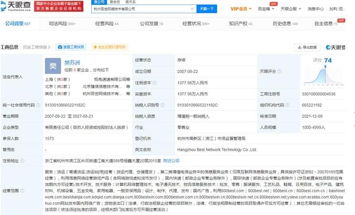
Task: Click the red government fund banner
Action: point(59,6)
